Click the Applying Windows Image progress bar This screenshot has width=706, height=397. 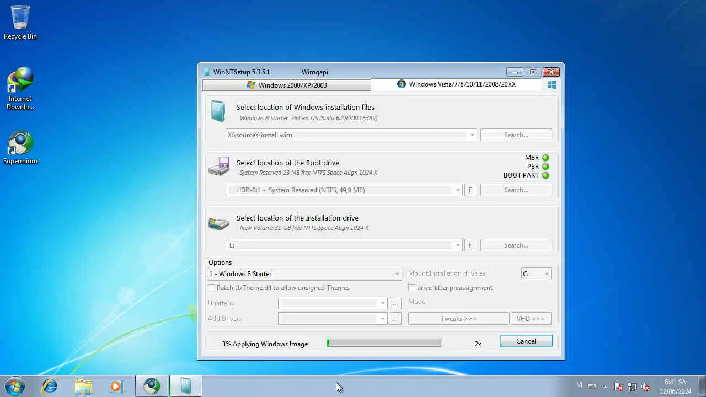[384, 342]
